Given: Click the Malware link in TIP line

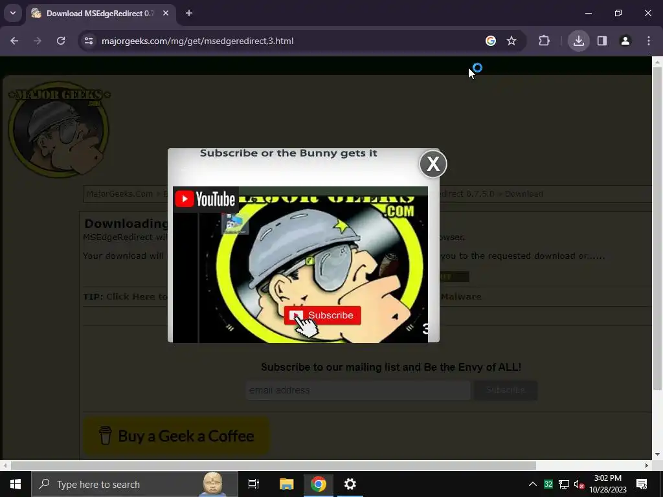Looking at the screenshot, I should coord(461,296).
